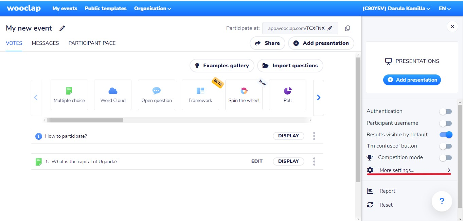Select the Poll question type

click(x=288, y=95)
